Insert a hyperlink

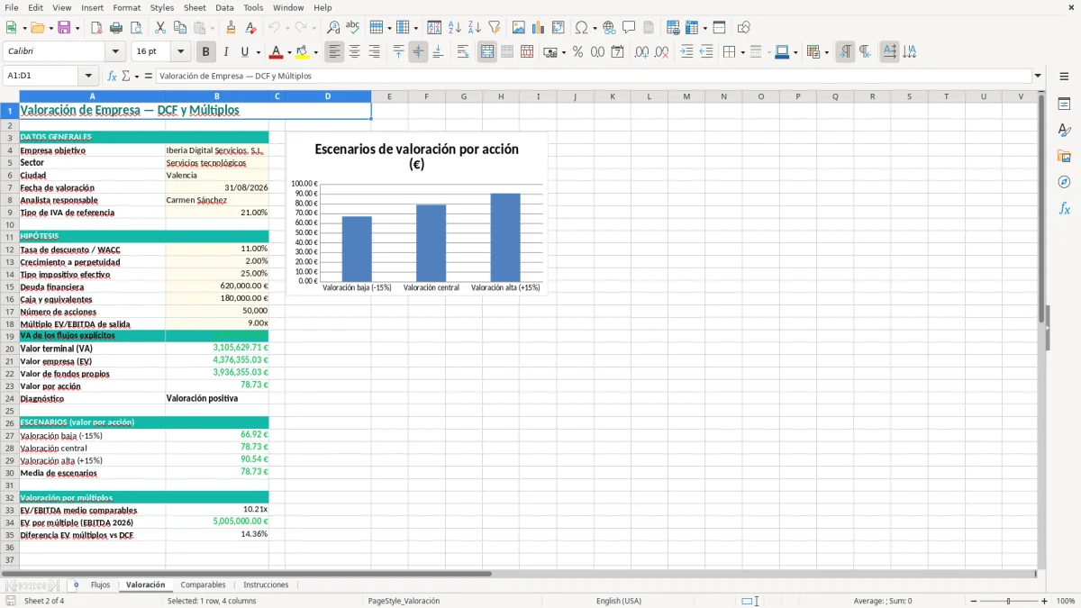[x=609, y=28]
